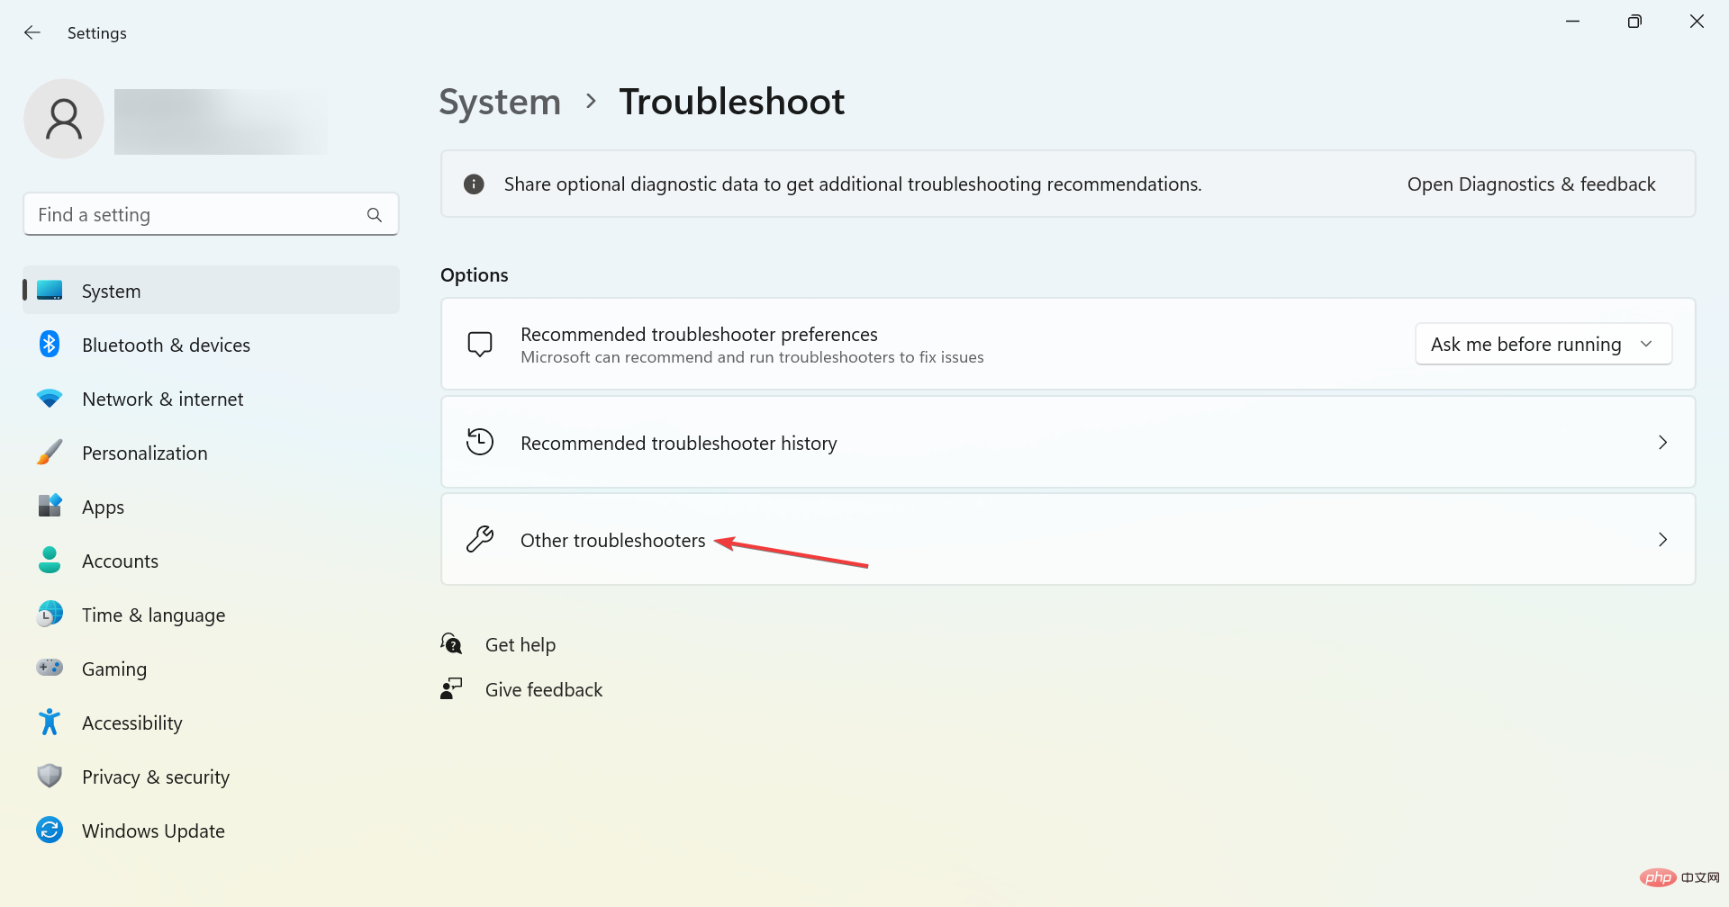Click the search magnifier icon
1729x907 pixels.
pyautogui.click(x=375, y=215)
